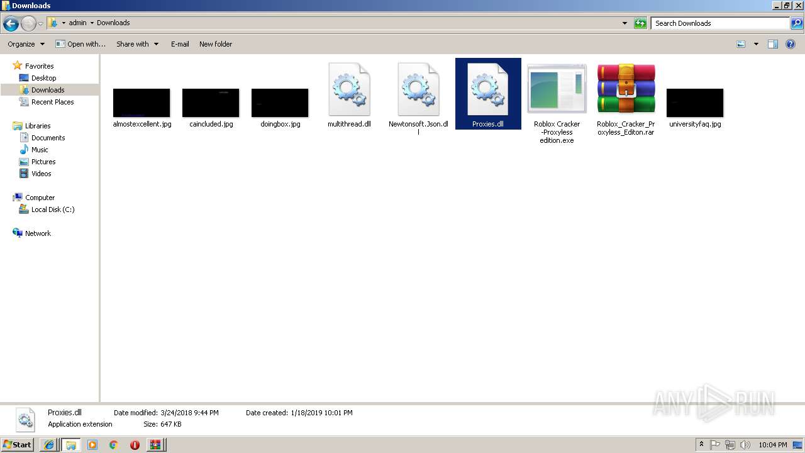
Task: Select almostexcellent.jpg thumbnail
Action: tap(142, 103)
